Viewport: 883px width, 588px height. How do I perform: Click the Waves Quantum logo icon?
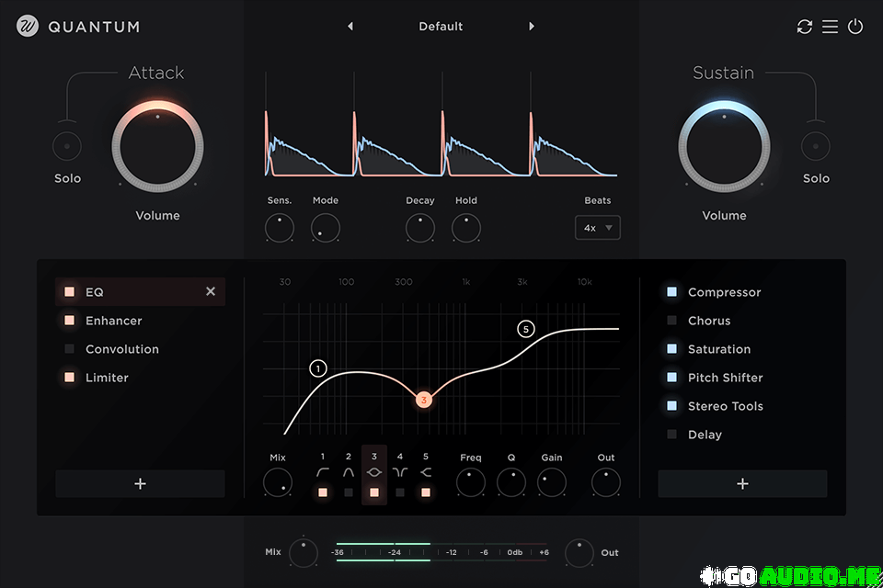pyautogui.click(x=28, y=27)
